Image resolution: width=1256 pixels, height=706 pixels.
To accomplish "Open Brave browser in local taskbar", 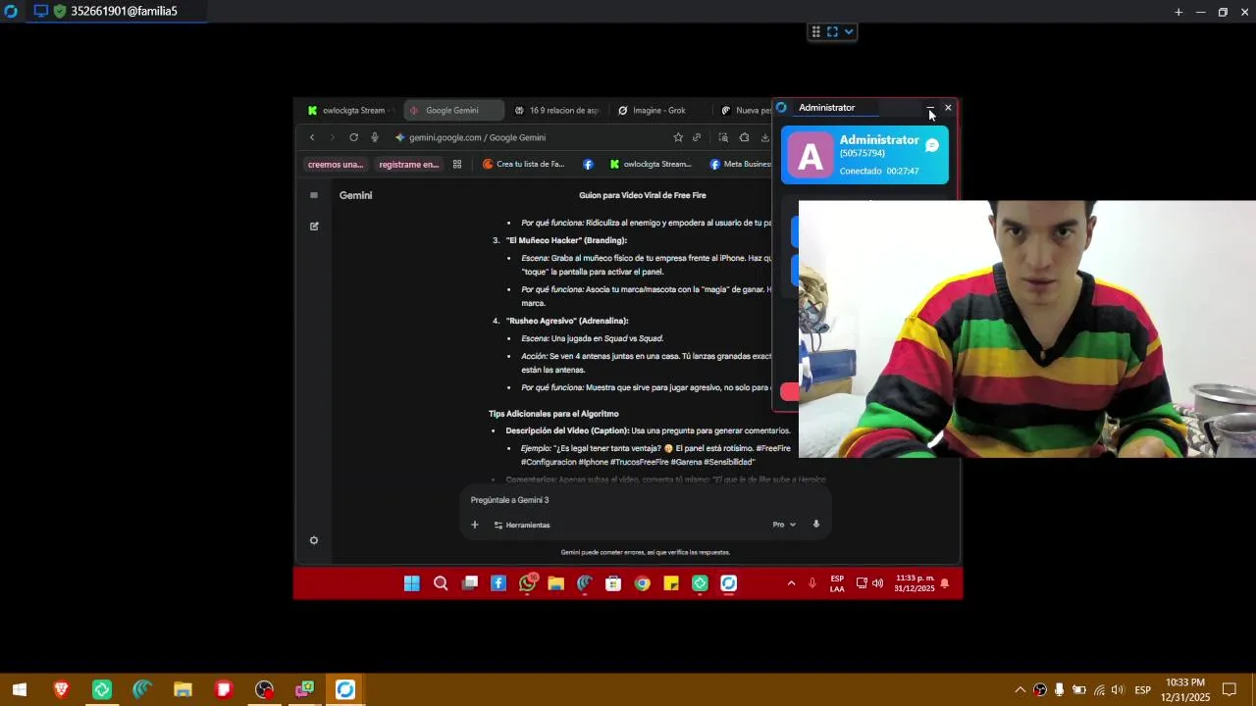I will tap(61, 689).
